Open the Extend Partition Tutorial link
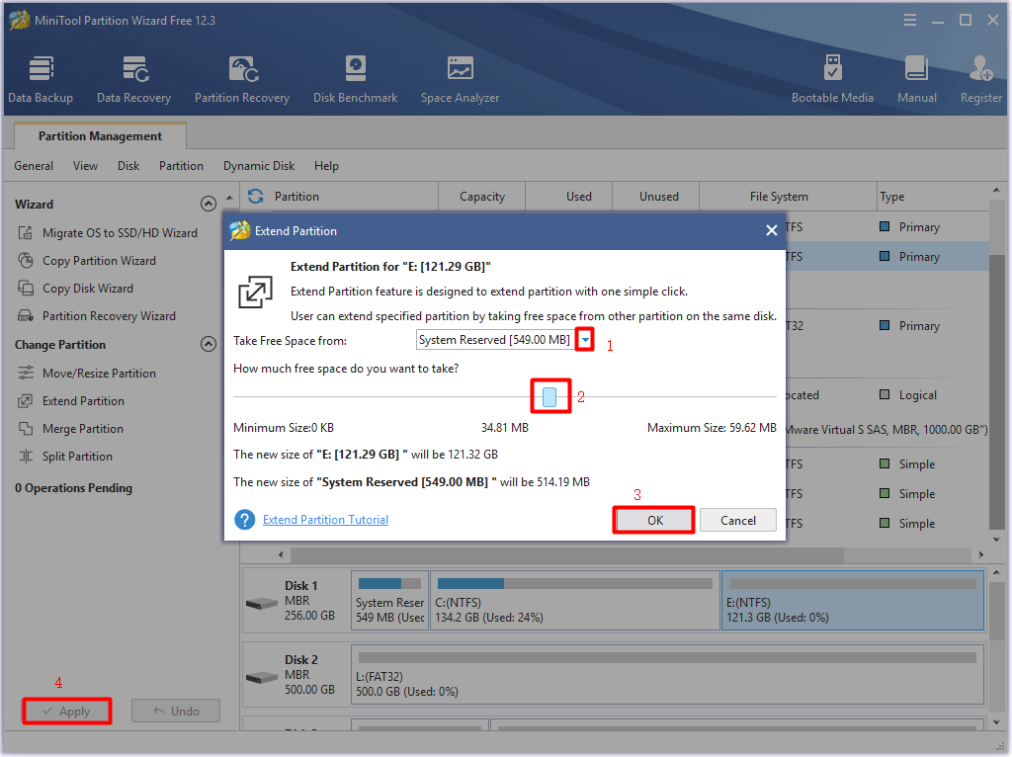 point(325,520)
